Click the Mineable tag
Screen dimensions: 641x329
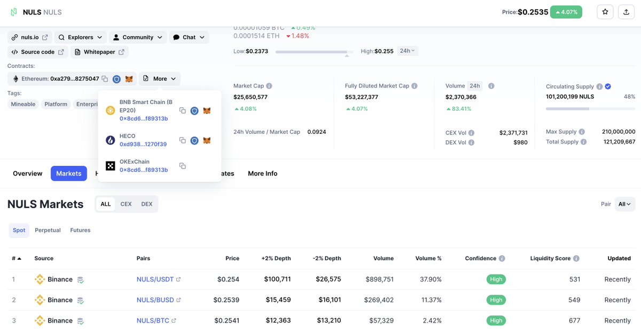pos(24,104)
